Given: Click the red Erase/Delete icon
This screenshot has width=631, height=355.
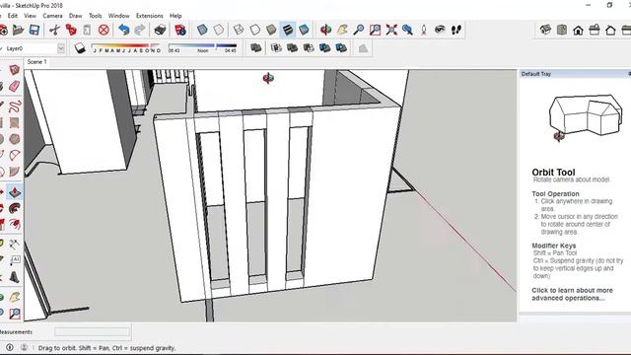Looking at the screenshot, I should point(104,30).
